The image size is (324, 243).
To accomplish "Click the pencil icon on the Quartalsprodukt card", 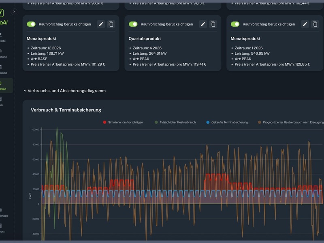I will point(203,24).
